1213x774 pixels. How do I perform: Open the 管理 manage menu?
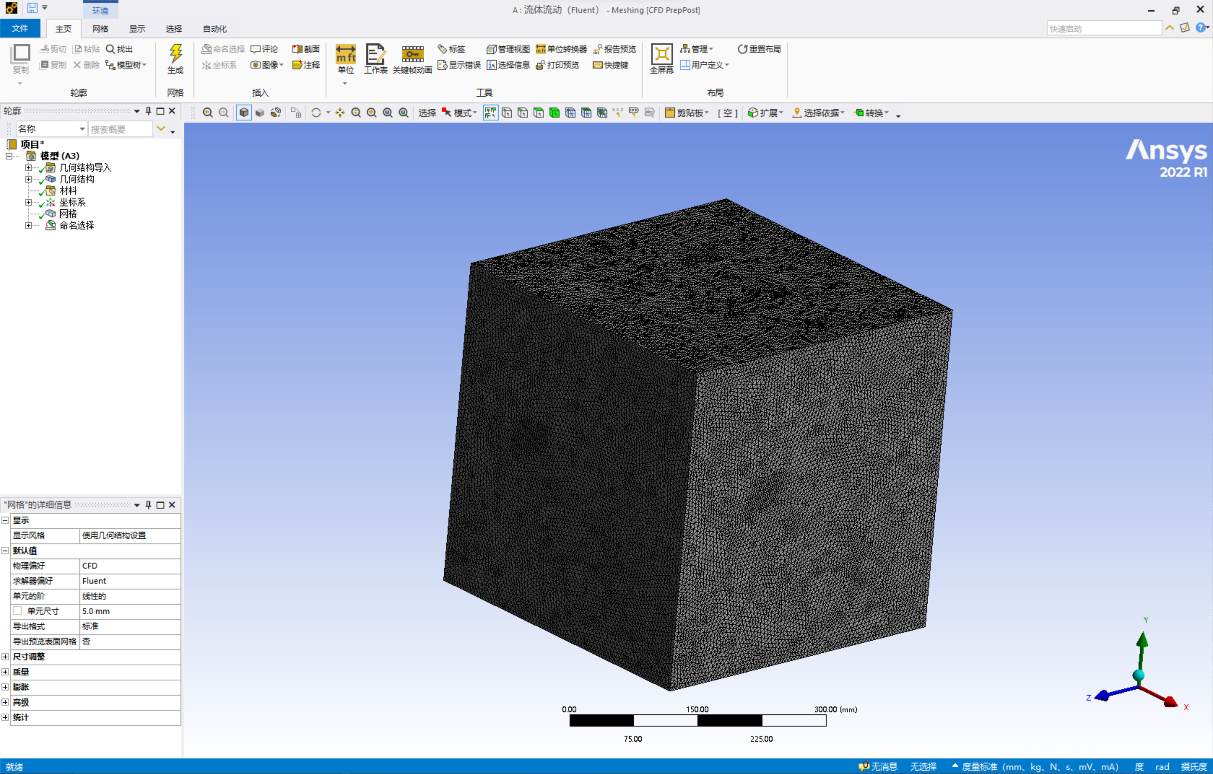click(x=697, y=49)
